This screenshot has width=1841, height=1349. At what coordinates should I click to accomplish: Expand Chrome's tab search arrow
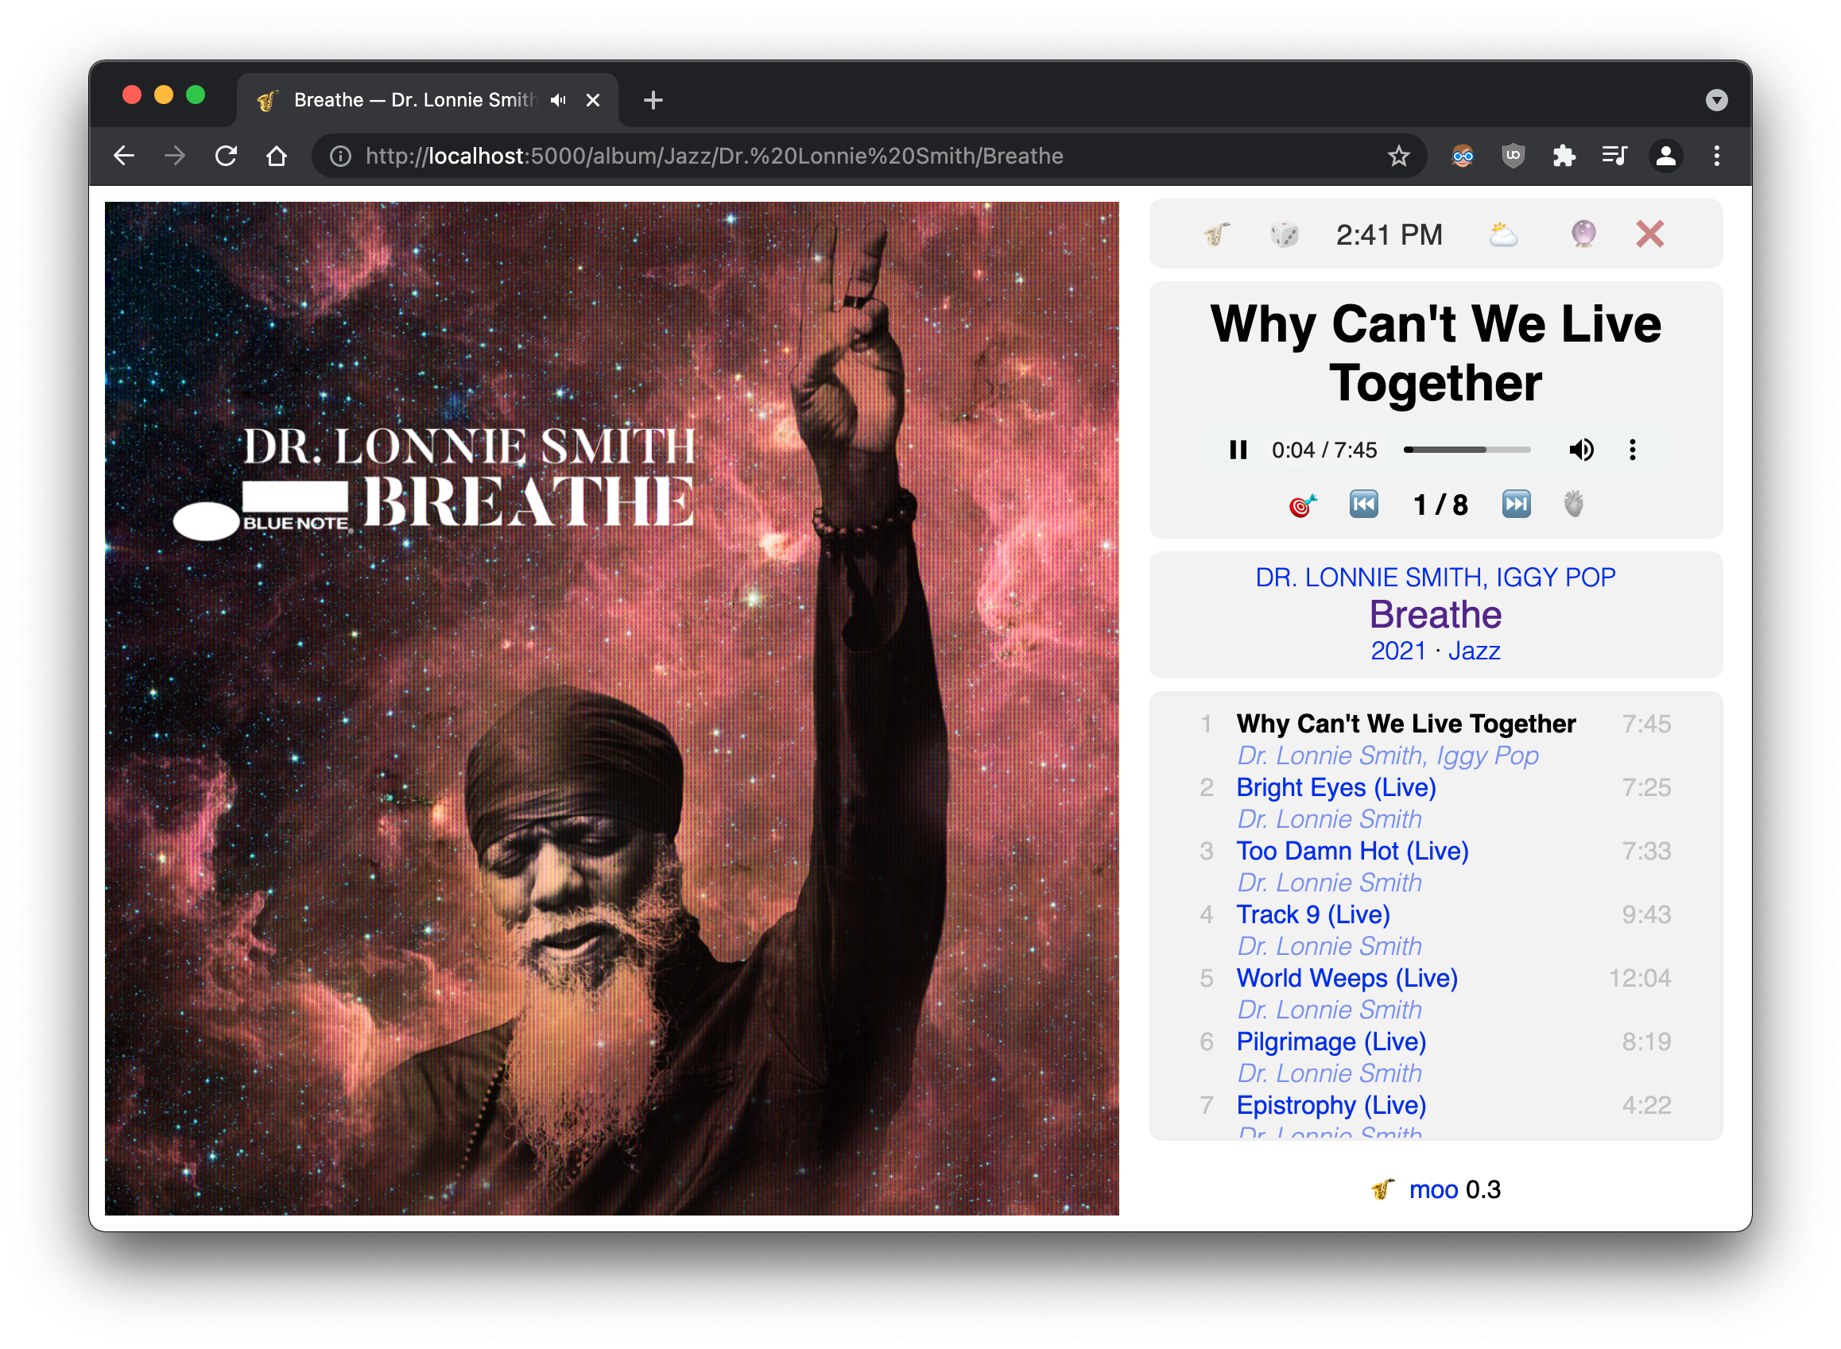pos(1716,100)
